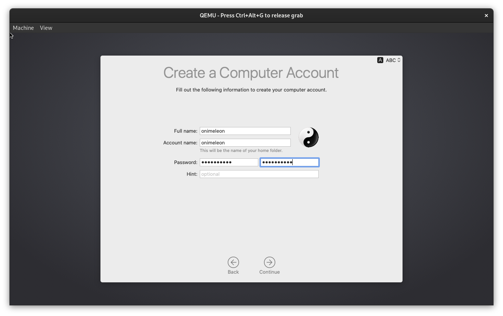Click the Continue arrow icon
This screenshot has width=503, height=316.
269,262
